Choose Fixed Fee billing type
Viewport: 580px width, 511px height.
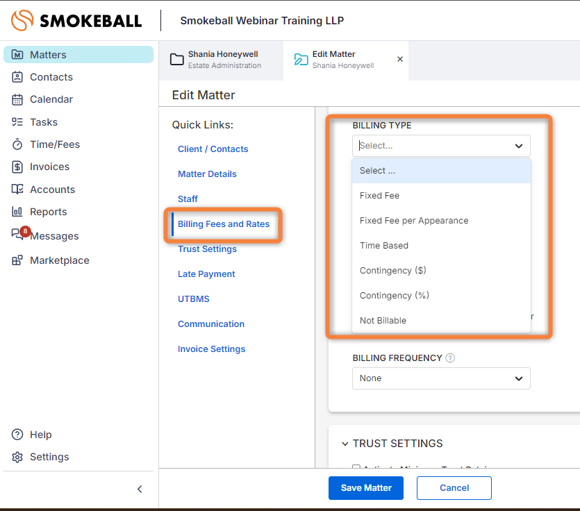coord(441,196)
